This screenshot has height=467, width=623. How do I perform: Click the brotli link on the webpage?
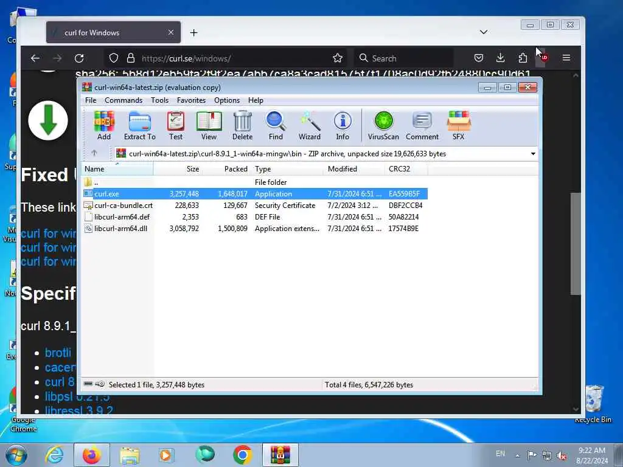pos(58,353)
